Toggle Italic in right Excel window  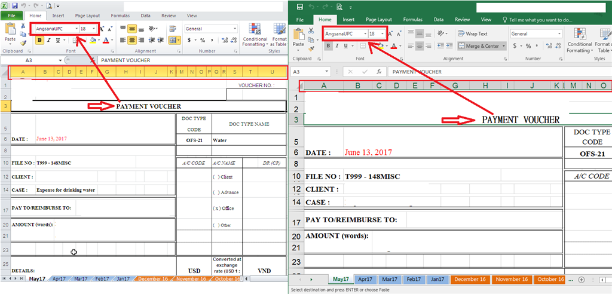click(337, 45)
